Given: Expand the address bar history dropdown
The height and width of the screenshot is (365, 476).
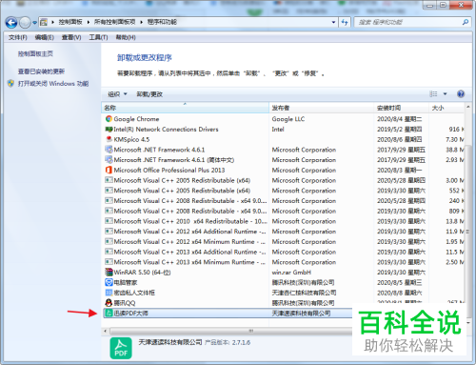Looking at the screenshot, I should pos(333,22).
